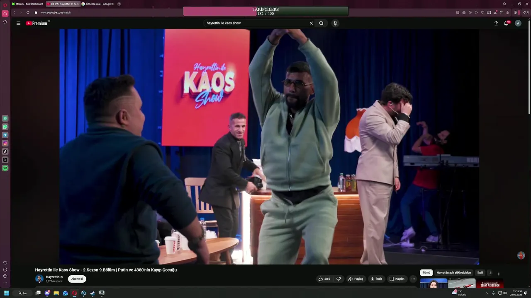Viewport: 531px width, 298px height.
Task: Open taskbar clock 03:53:37
Action: coord(516,293)
